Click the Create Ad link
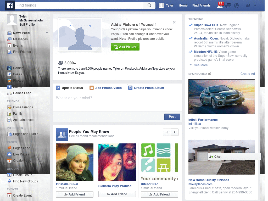The width and height of the screenshot is (268, 201). pyautogui.click(x=248, y=74)
